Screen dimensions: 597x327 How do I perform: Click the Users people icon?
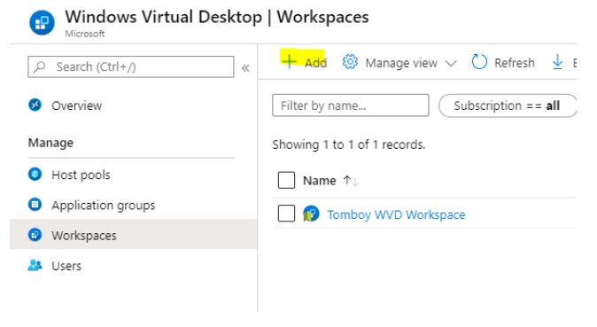pos(35,265)
